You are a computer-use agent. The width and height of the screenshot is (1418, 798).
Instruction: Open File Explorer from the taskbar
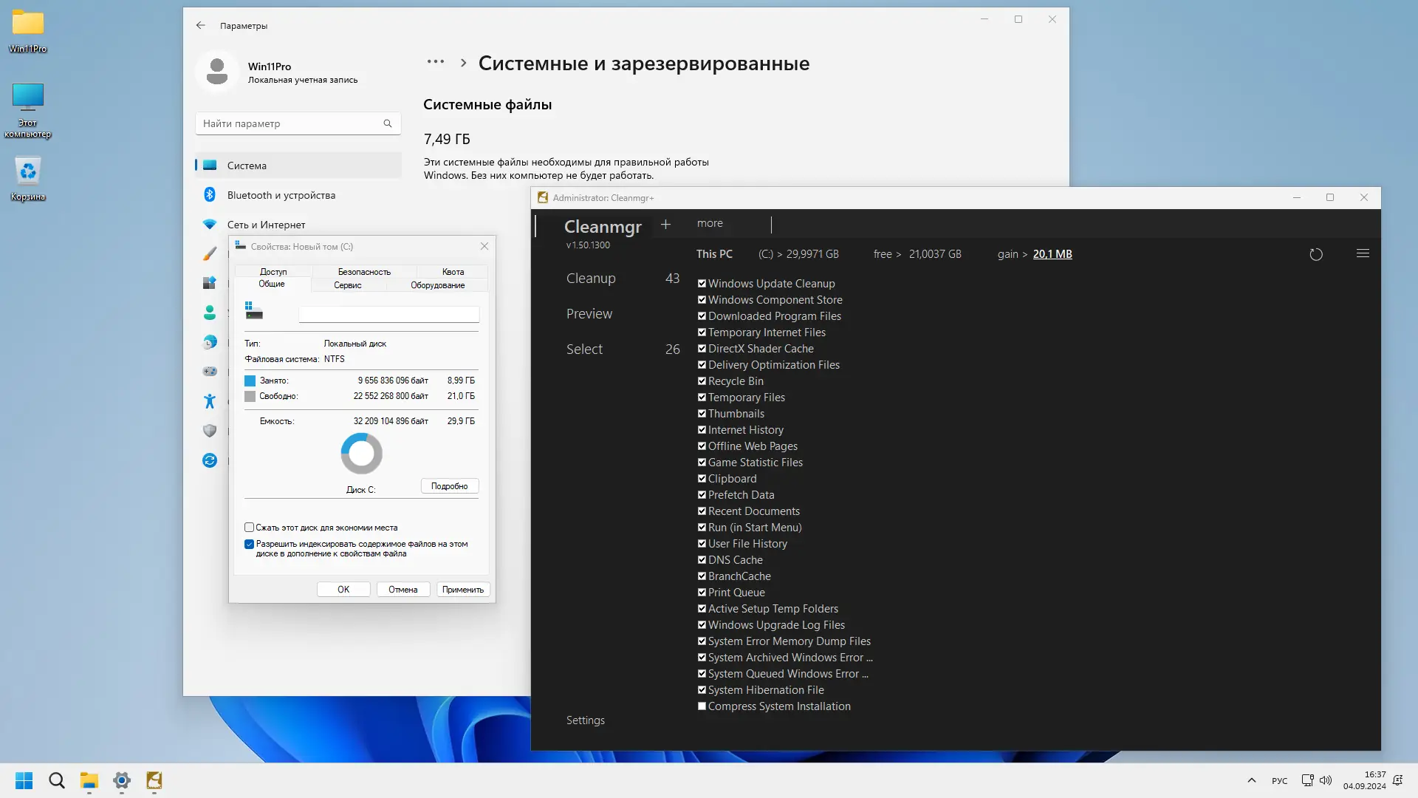[x=89, y=780]
